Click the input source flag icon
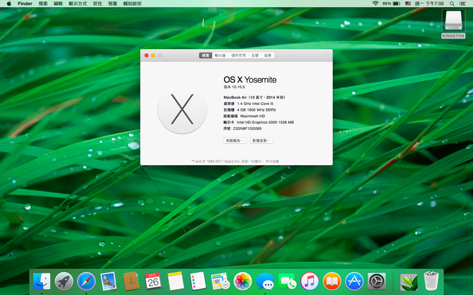Image resolution: width=473 pixels, height=295 pixels. (408, 4)
